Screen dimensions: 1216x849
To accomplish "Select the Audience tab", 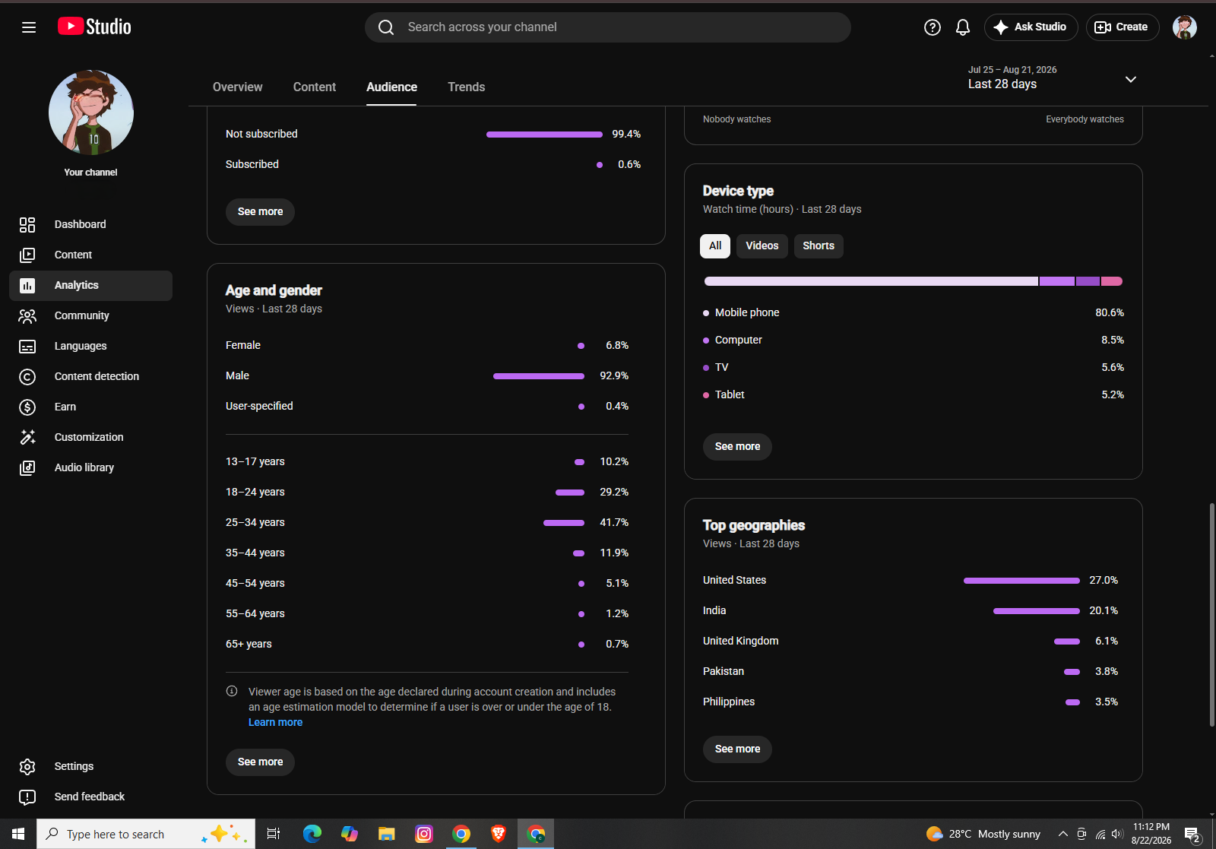I will coord(391,87).
